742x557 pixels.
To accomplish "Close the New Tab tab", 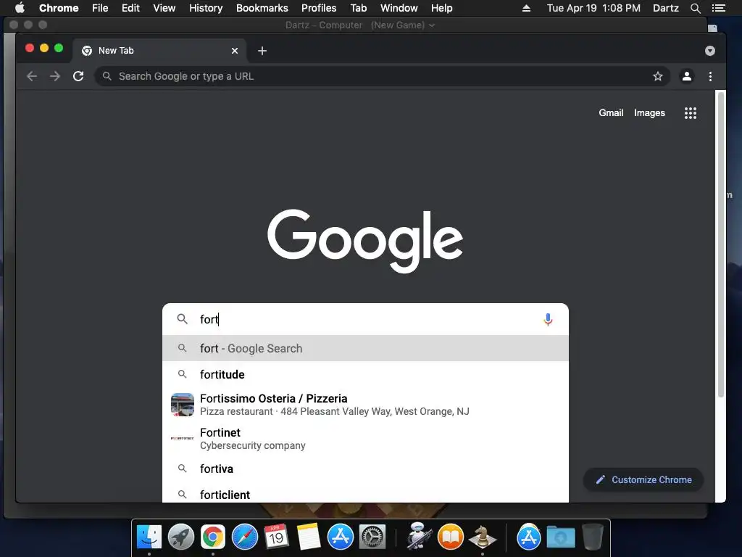I will (235, 51).
